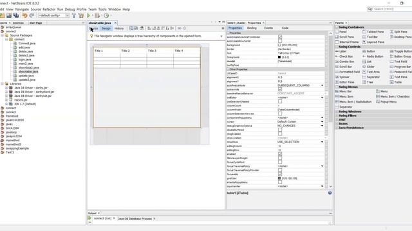Click Properties panel scroll down arrow
Viewport: 412px width, 231px height.
coord(330,187)
